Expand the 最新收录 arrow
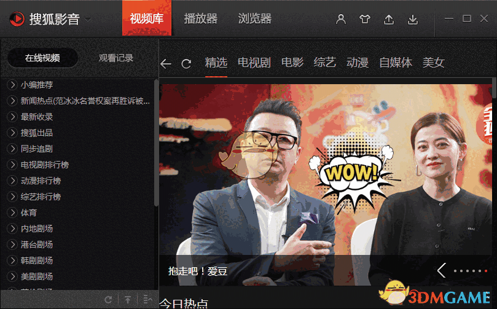The image size is (497, 309). (12, 117)
